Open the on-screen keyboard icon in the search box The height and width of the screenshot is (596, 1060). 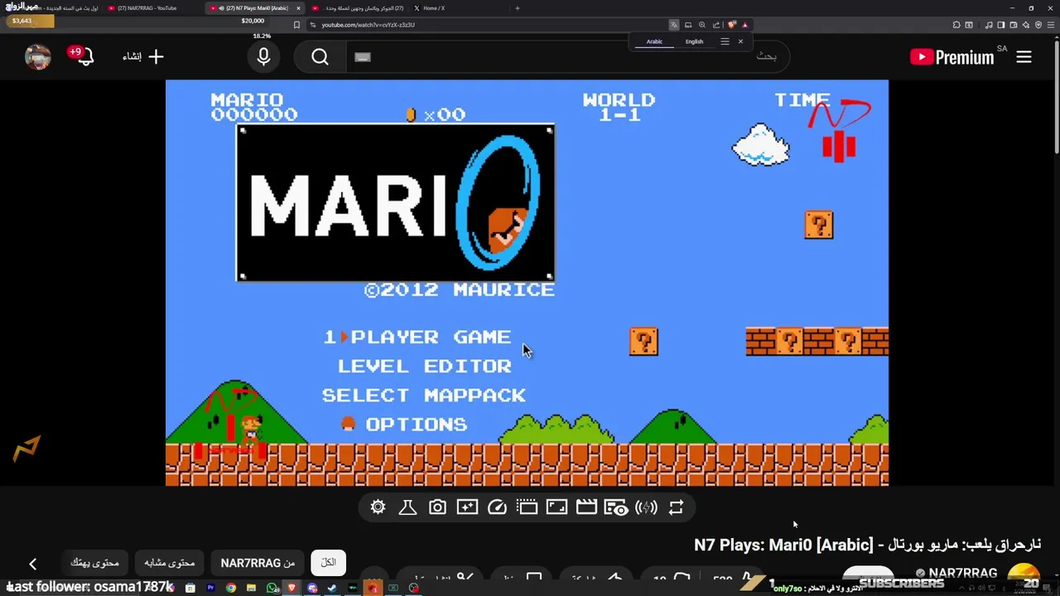coord(363,57)
